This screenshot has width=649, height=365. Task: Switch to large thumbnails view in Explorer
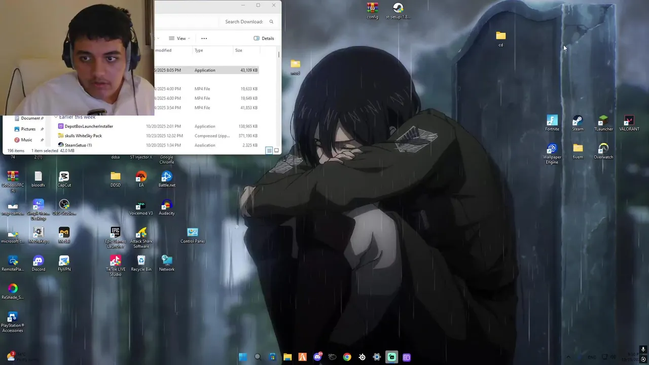(x=276, y=151)
